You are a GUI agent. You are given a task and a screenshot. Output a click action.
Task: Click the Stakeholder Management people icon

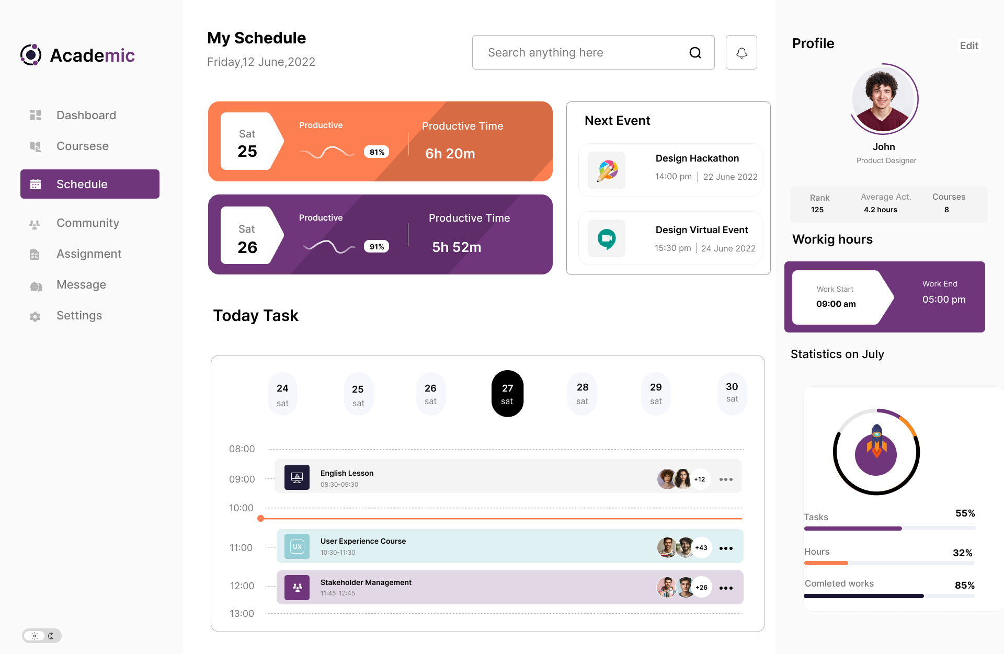[x=296, y=587]
